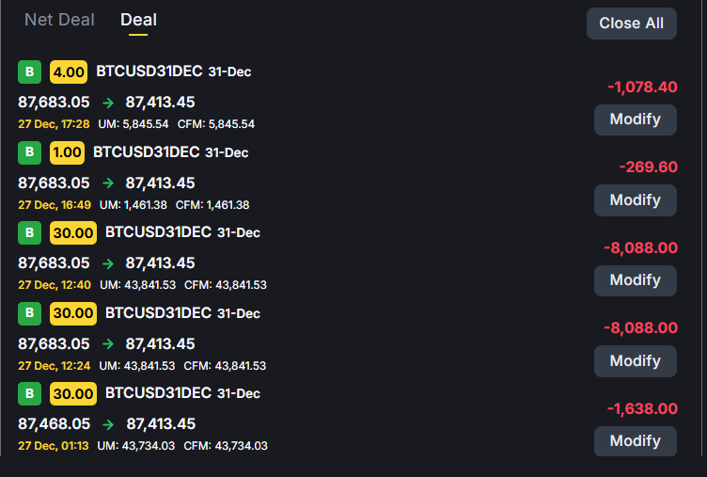Click the B icon of the 12:40 deal
The height and width of the screenshot is (477, 707).
click(x=29, y=232)
